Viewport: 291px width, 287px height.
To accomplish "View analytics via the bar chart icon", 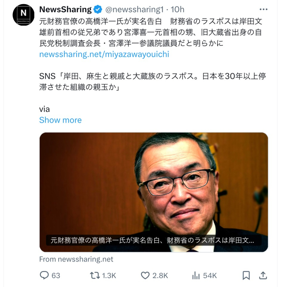I will click(196, 275).
